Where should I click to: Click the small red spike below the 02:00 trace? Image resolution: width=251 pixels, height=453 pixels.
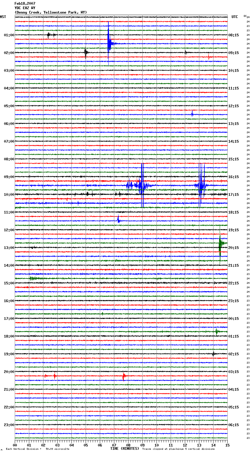click(x=208, y=57)
